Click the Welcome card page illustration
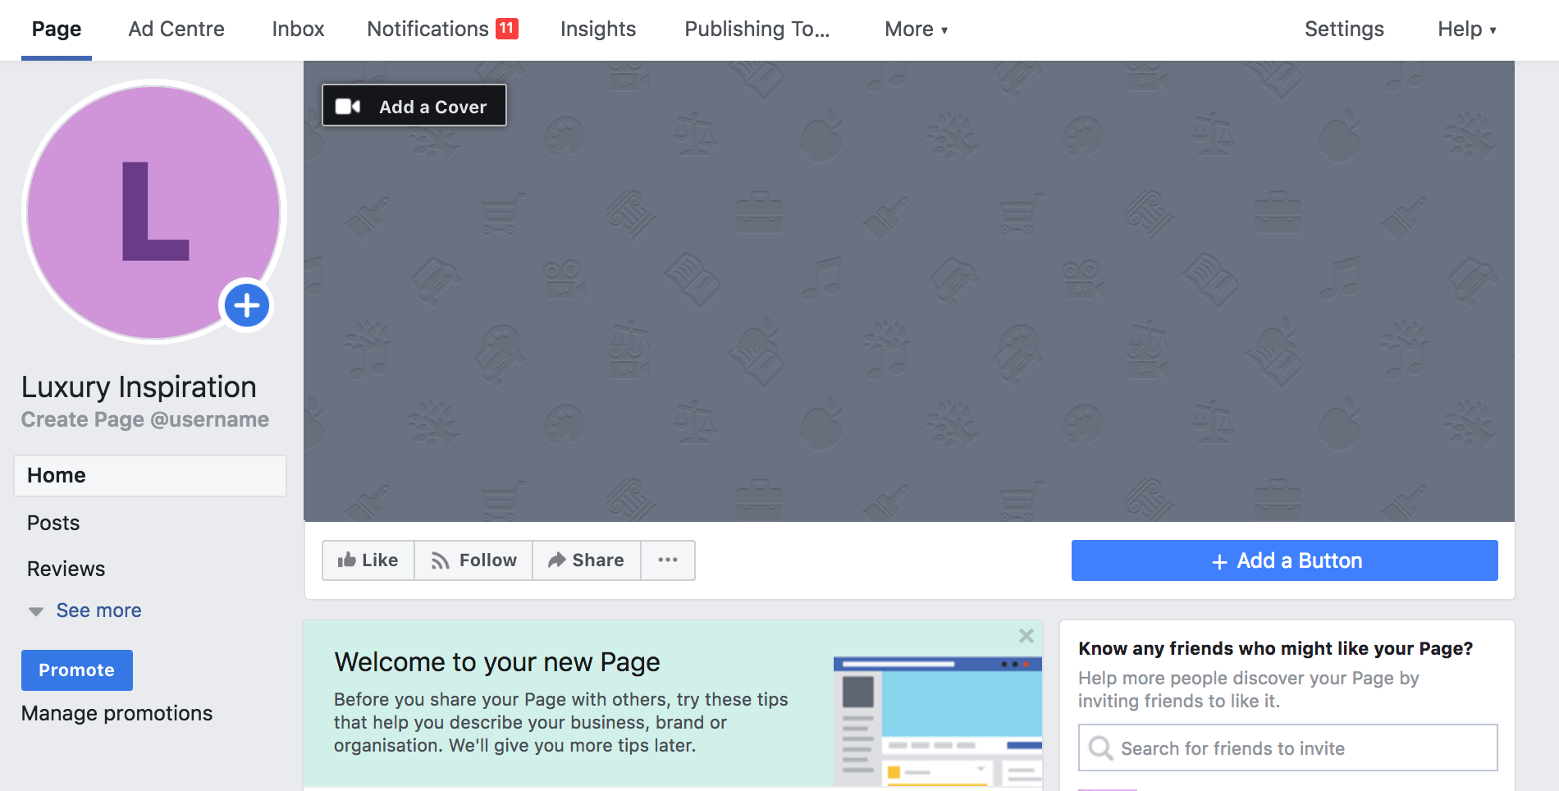This screenshot has width=1559, height=791. (938, 721)
